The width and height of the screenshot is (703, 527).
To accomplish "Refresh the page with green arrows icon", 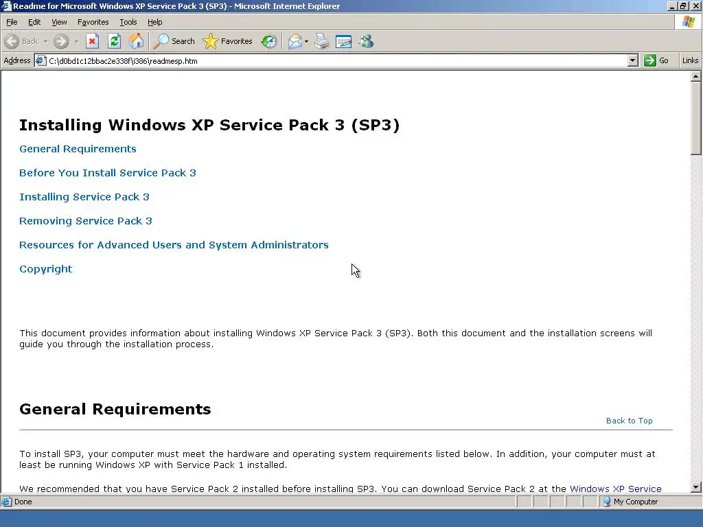I will 115,41.
